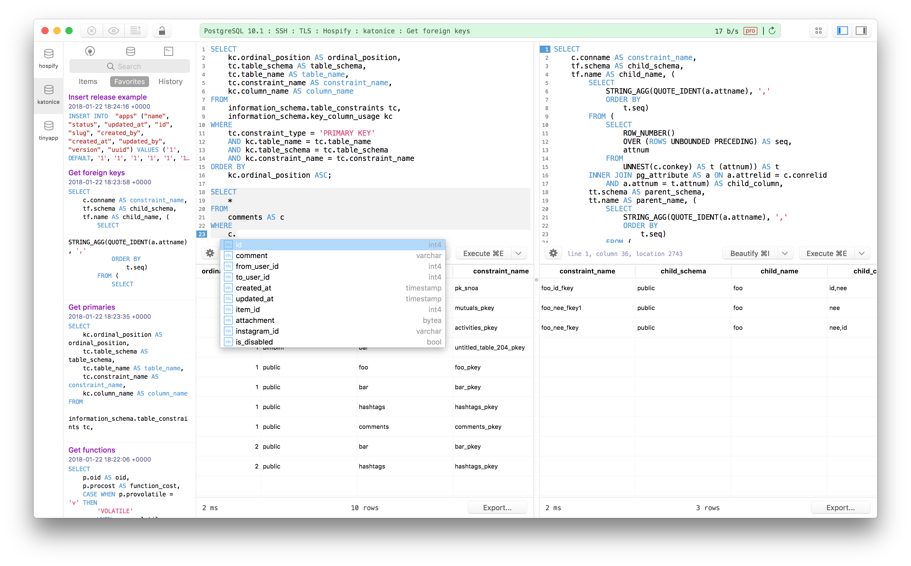Click the favorites Search field
The width and height of the screenshot is (911, 566).
coord(130,66)
